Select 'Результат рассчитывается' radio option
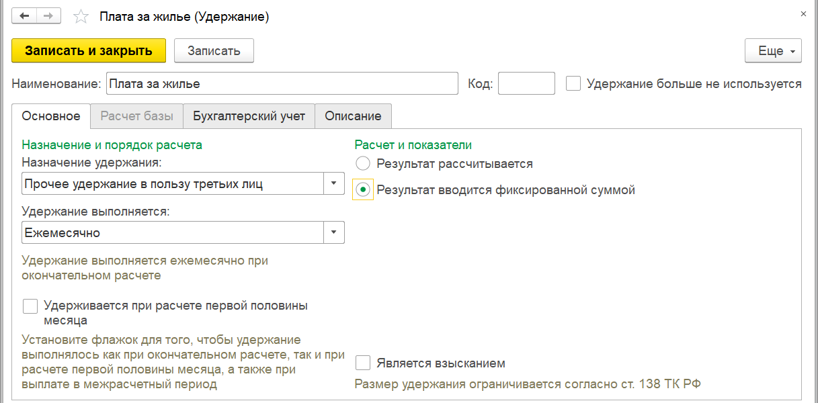This screenshot has height=403, width=818. (x=363, y=163)
